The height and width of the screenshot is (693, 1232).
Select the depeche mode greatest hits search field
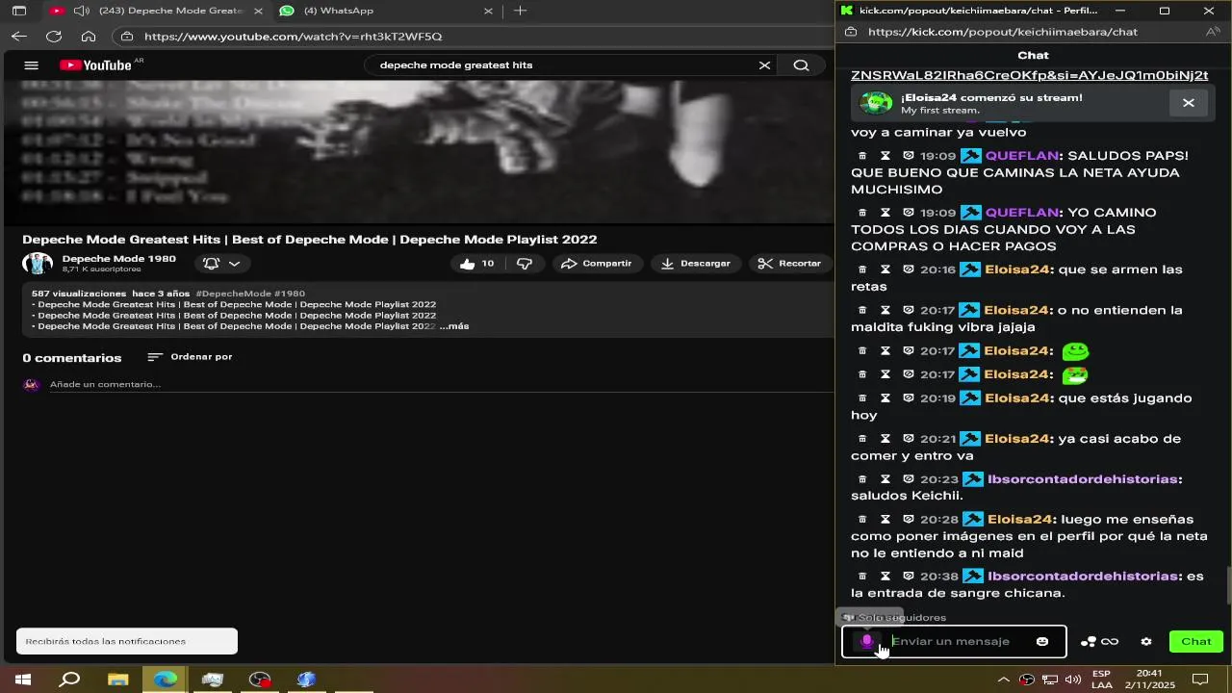(563, 65)
